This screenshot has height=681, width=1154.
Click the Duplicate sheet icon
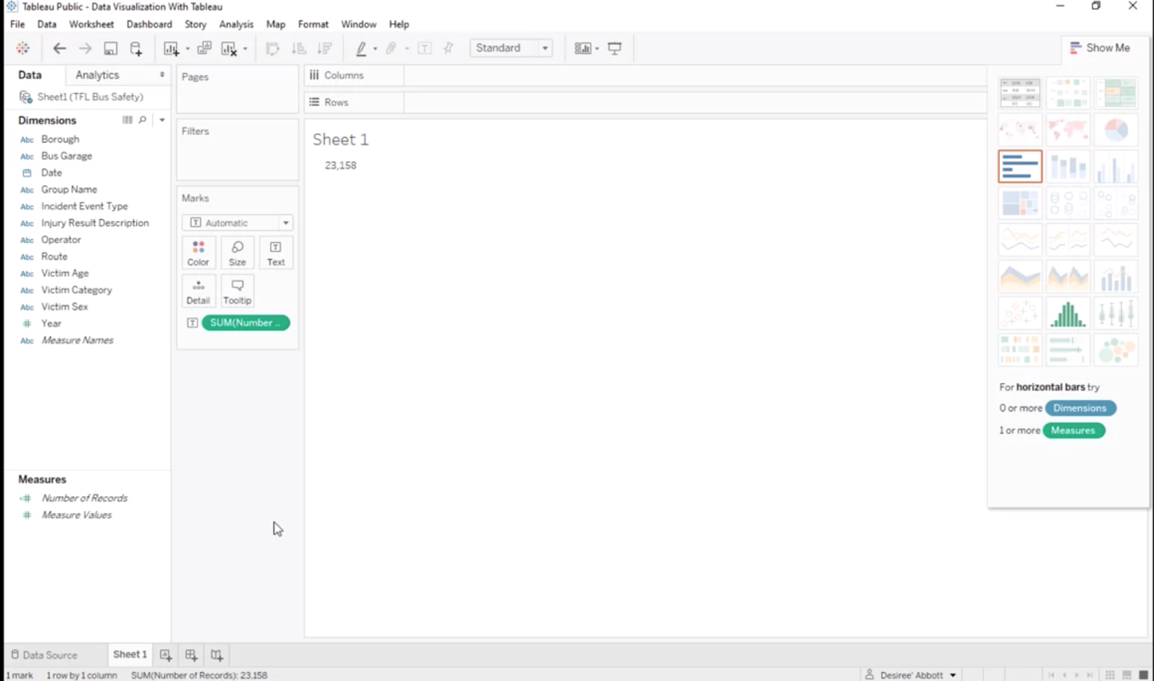204,48
